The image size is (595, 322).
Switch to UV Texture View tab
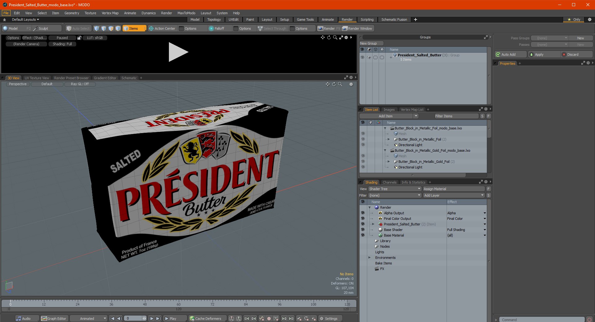pyautogui.click(x=37, y=78)
